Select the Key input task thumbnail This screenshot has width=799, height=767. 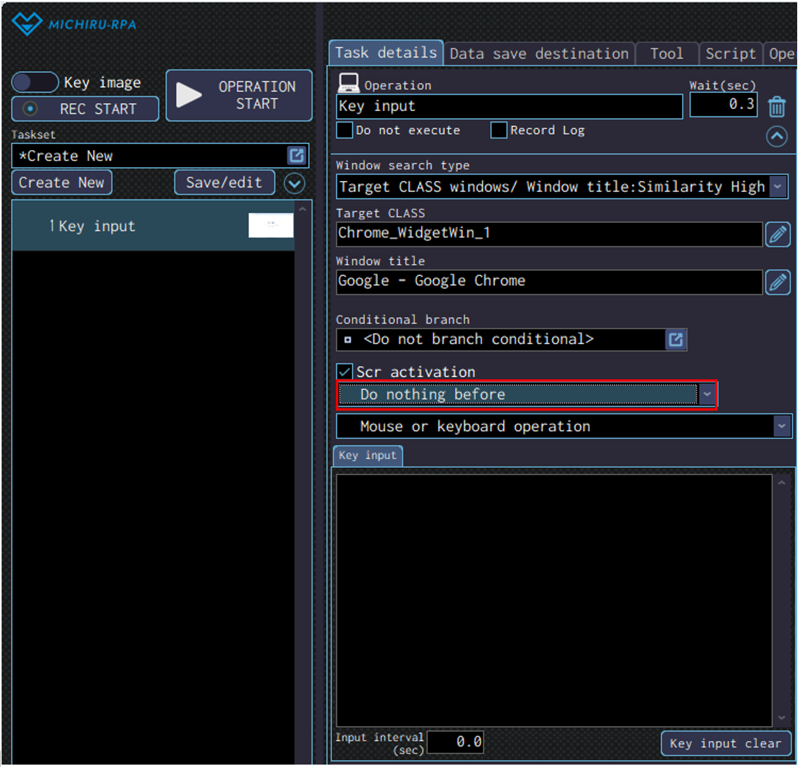coord(271,226)
